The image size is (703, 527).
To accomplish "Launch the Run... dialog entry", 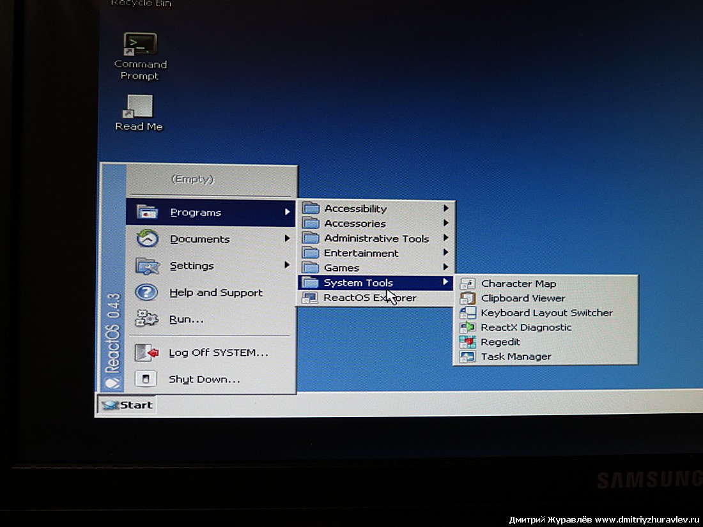I will pos(211,319).
